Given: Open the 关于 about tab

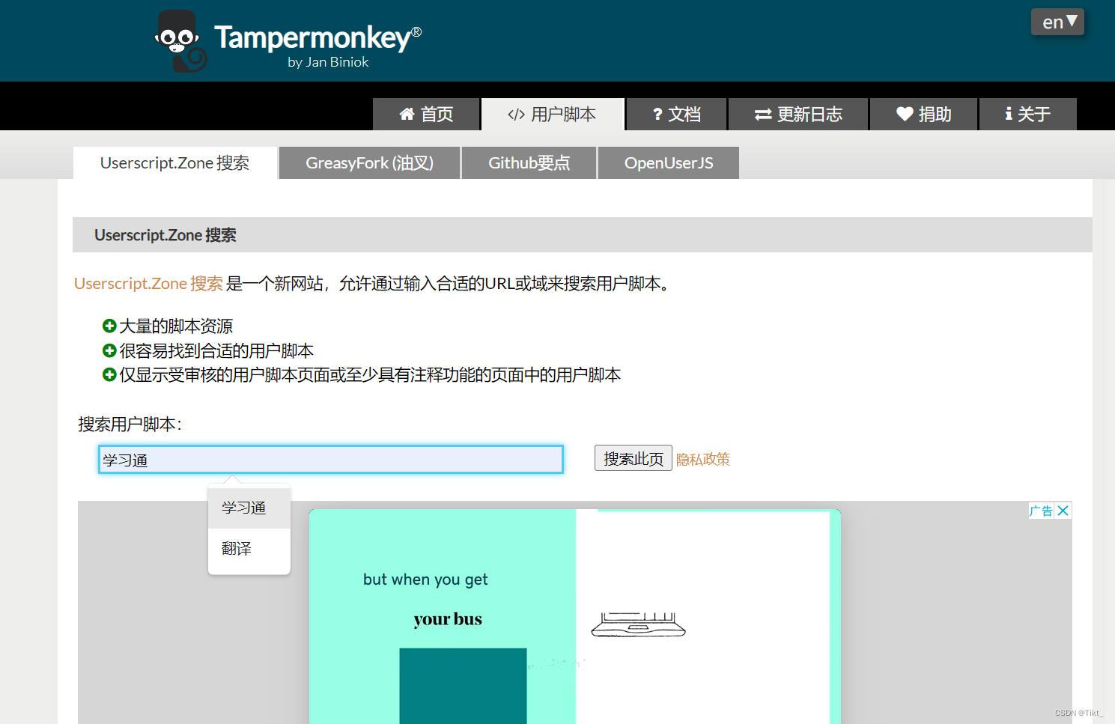Looking at the screenshot, I should point(1027,114).
